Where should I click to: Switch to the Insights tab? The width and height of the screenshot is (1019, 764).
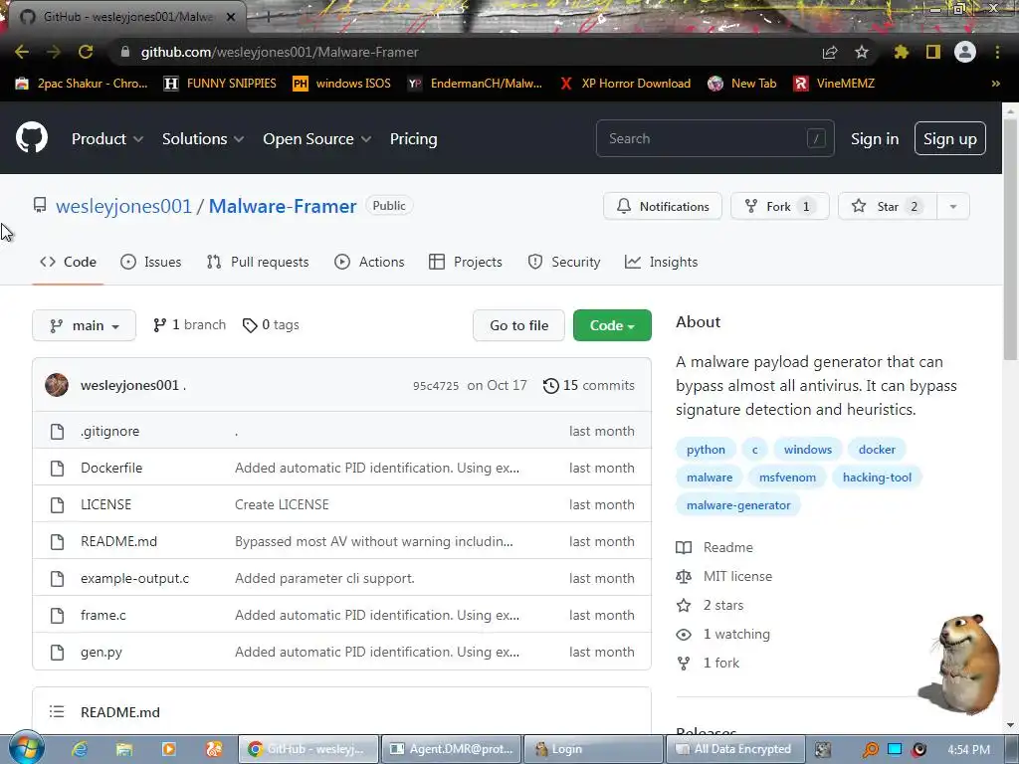(661, 262)
